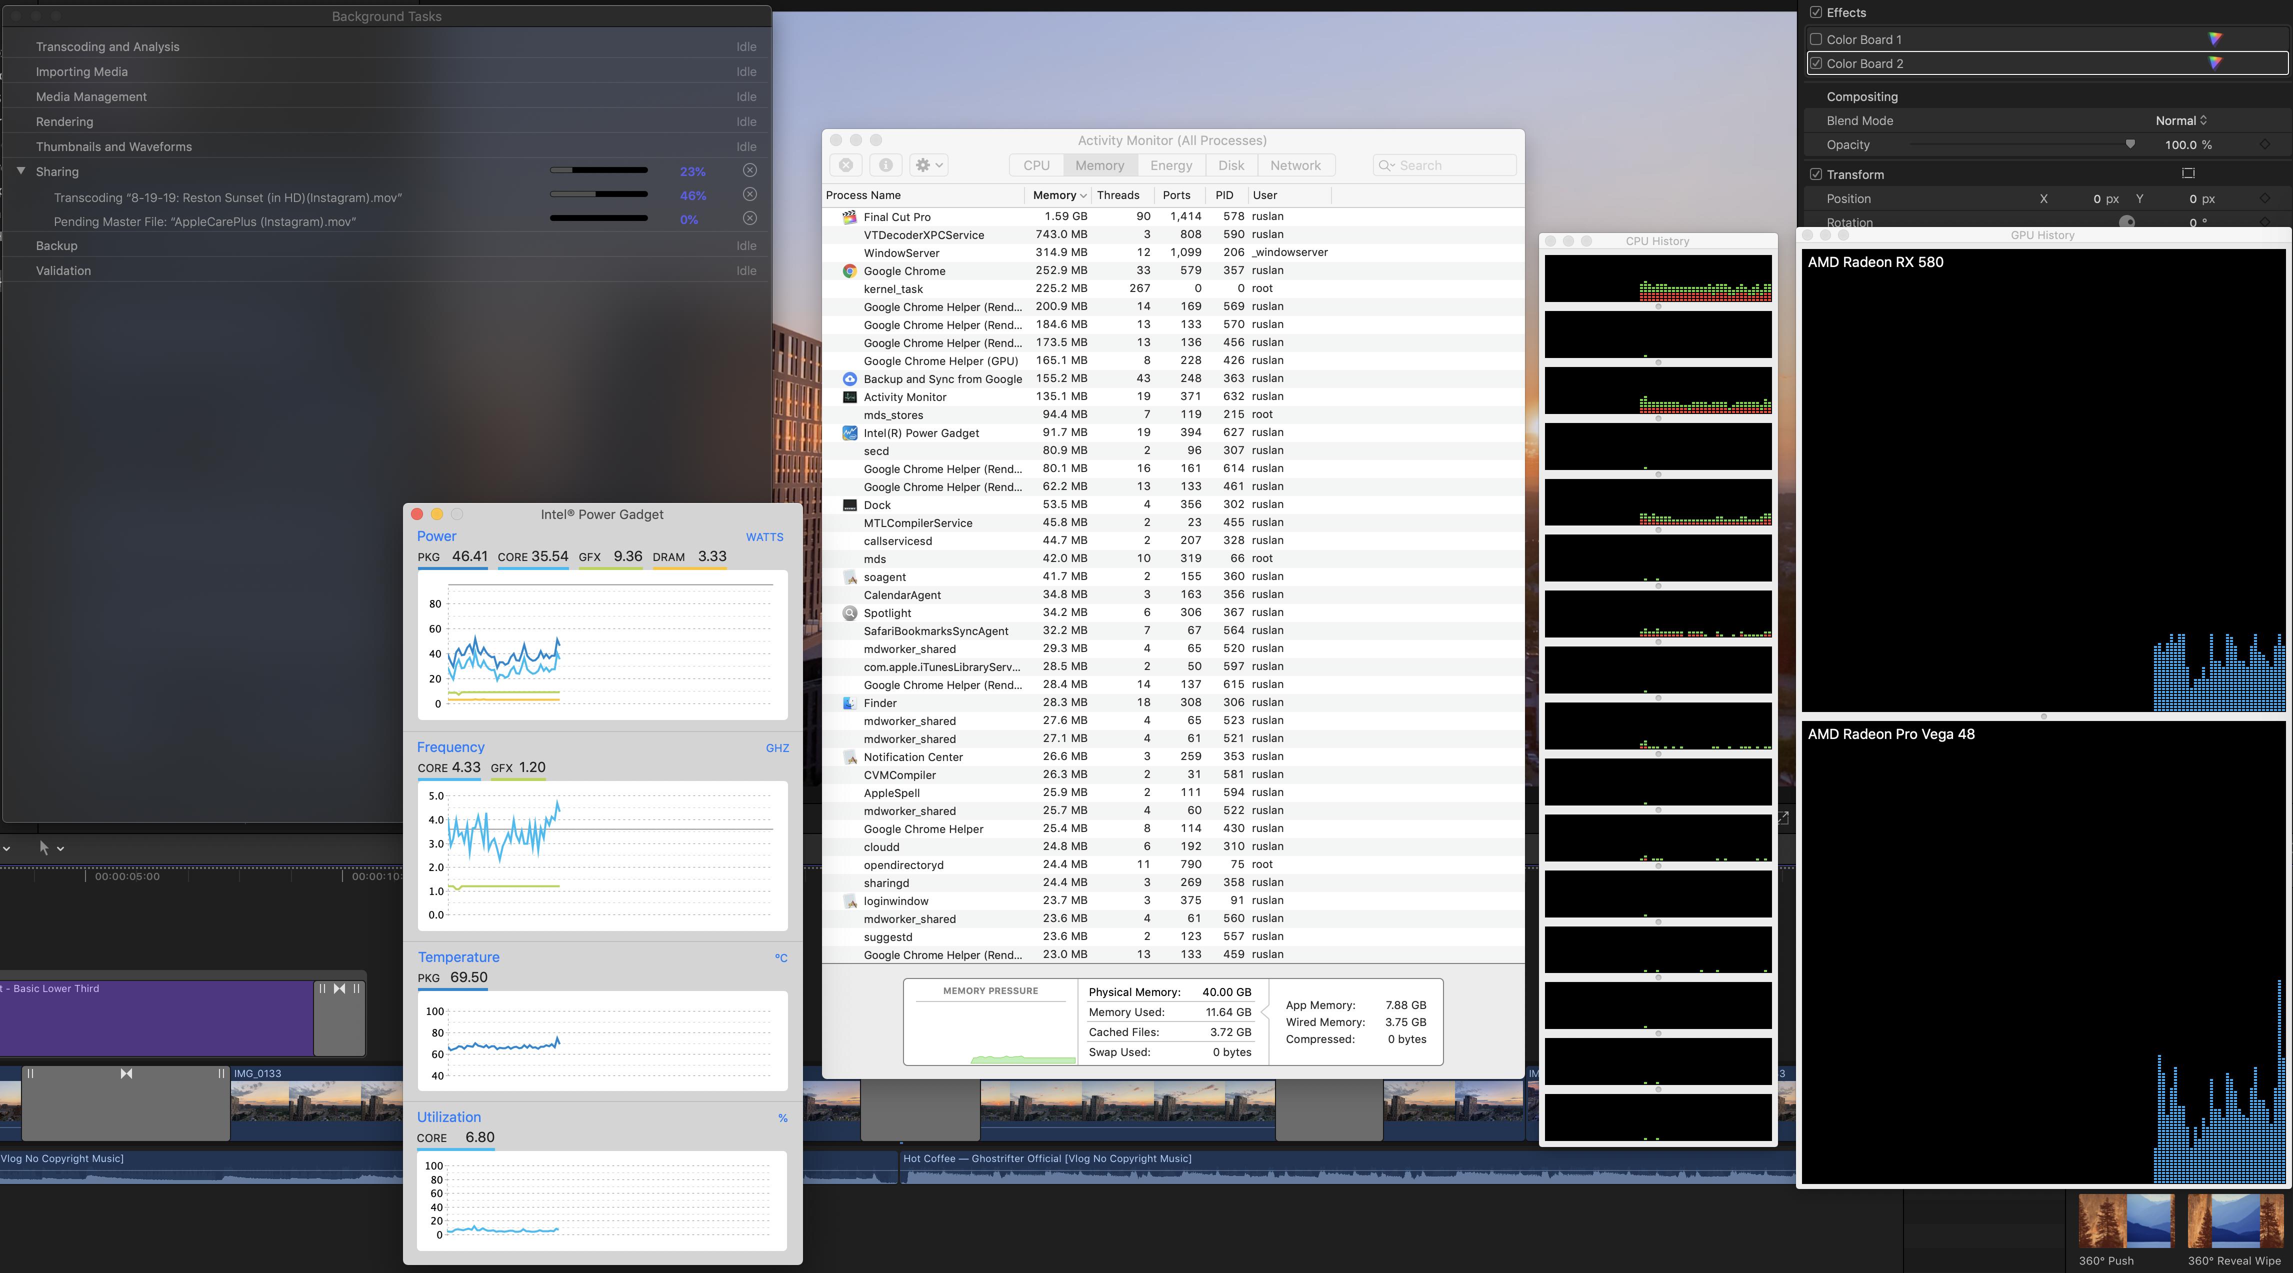Switch to the Energy tab
The image size is (2293, 1273).
click(1170, 165)
